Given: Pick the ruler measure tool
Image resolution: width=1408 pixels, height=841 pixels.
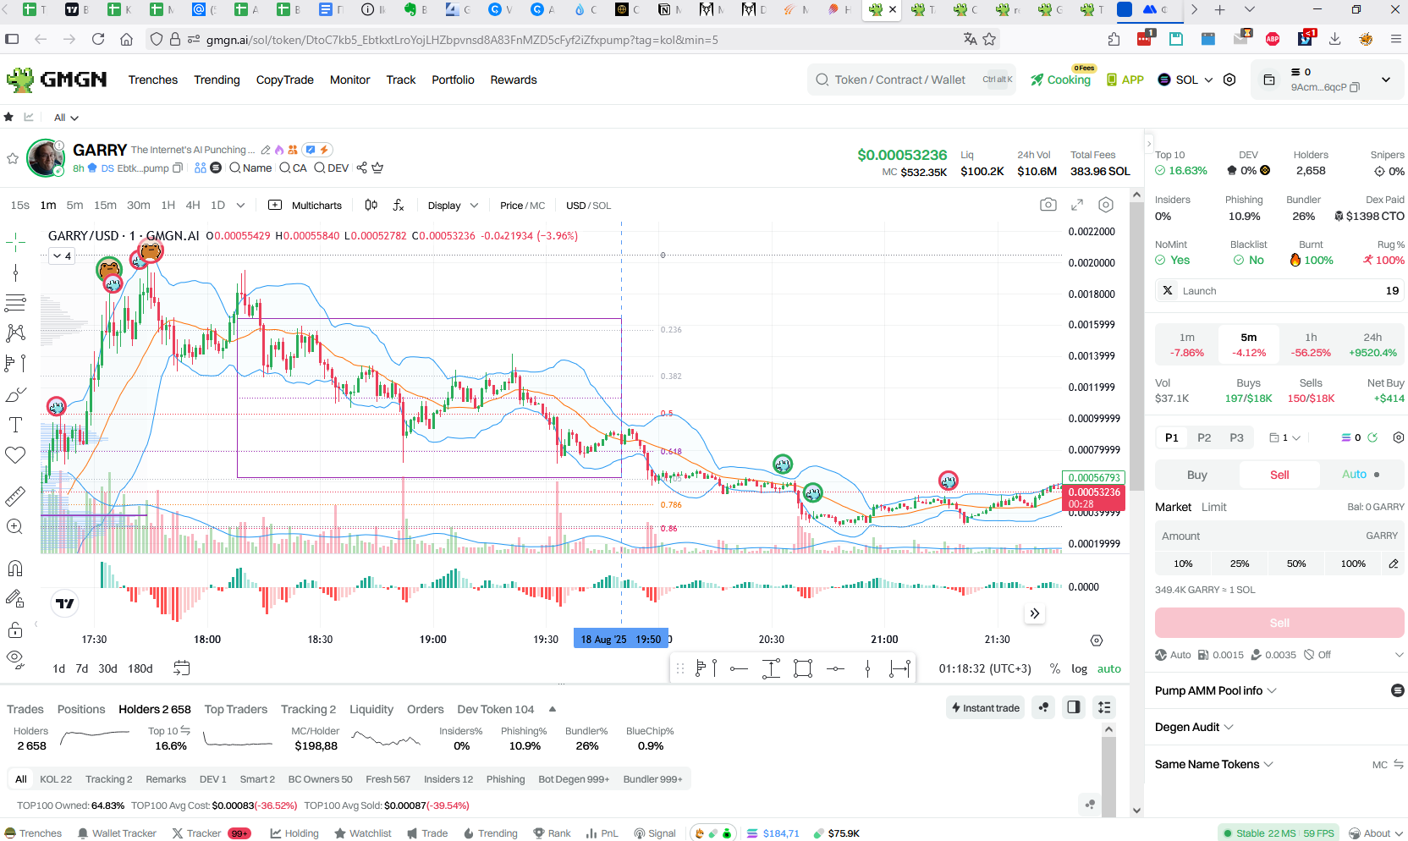Looking at the screenshot, I should click(x=15, y=496).
